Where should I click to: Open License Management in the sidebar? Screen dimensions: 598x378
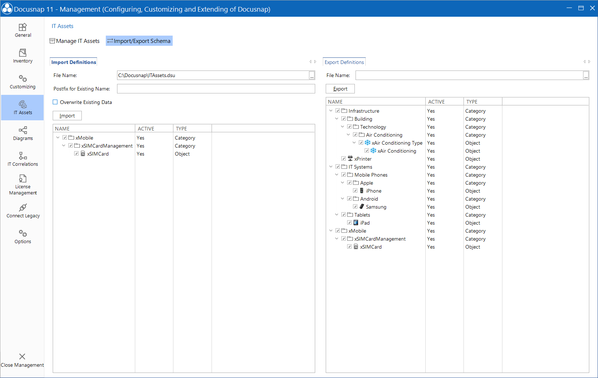pos(23,184)
